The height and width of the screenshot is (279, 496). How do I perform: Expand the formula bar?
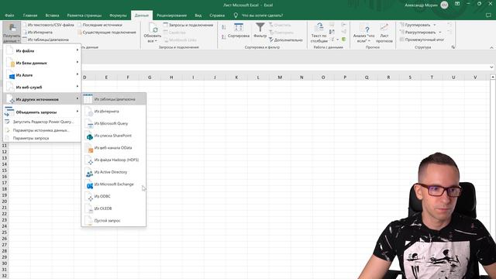(x=491, y=67)
